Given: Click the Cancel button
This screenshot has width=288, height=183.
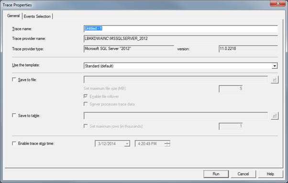Looking at the screenshot, I should tap(243, 174).
